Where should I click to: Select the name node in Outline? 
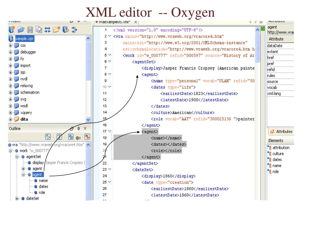(x=43, y=181)
